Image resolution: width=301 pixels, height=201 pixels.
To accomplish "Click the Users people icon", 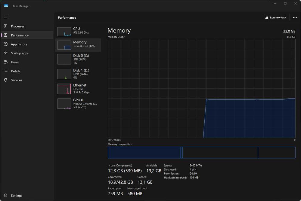I will (5, 62).
